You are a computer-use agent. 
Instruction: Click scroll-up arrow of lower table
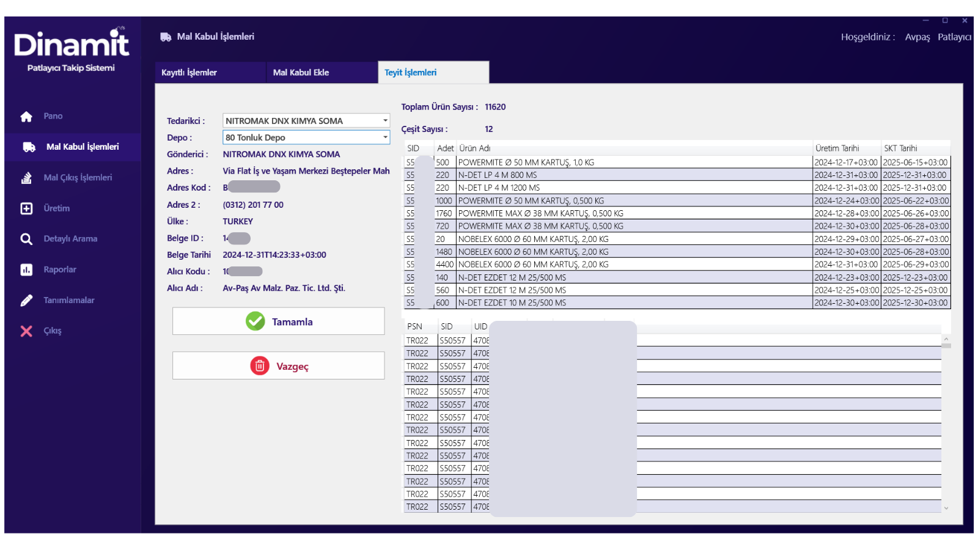coord(946,338)
